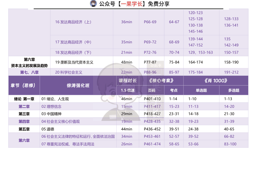Click the cell 129、153-163
257x182 pixels.
tap(201, 53)
